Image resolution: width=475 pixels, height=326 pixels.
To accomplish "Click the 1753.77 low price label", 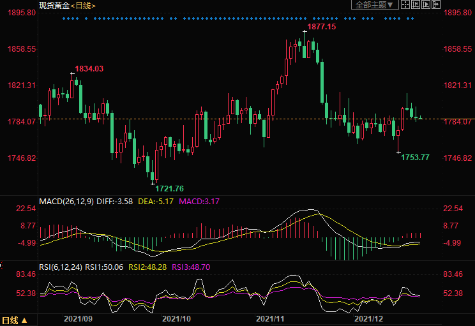I will coord(415,157).
